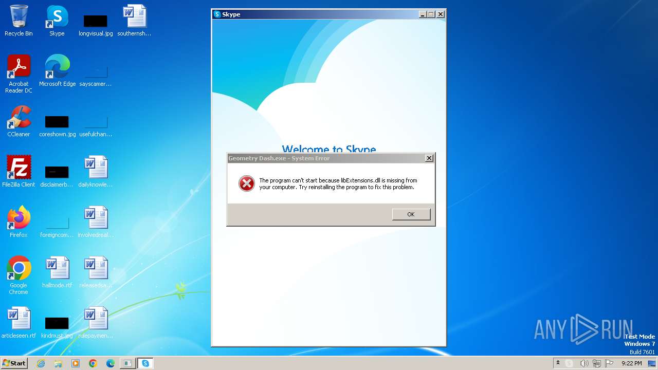Click the 9:22 PM clock

(631, 363)
